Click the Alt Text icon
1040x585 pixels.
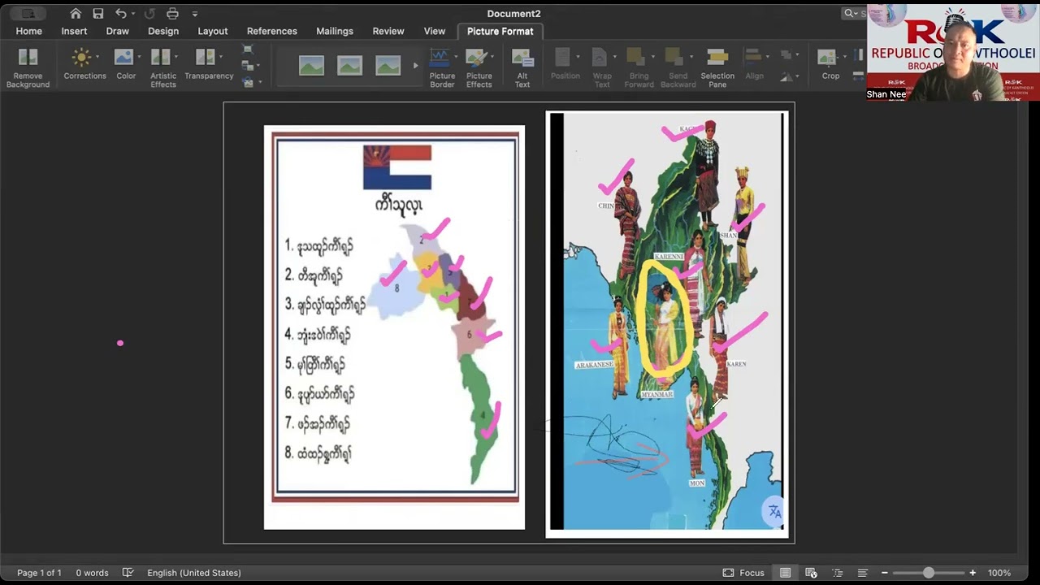coord(522,58)
